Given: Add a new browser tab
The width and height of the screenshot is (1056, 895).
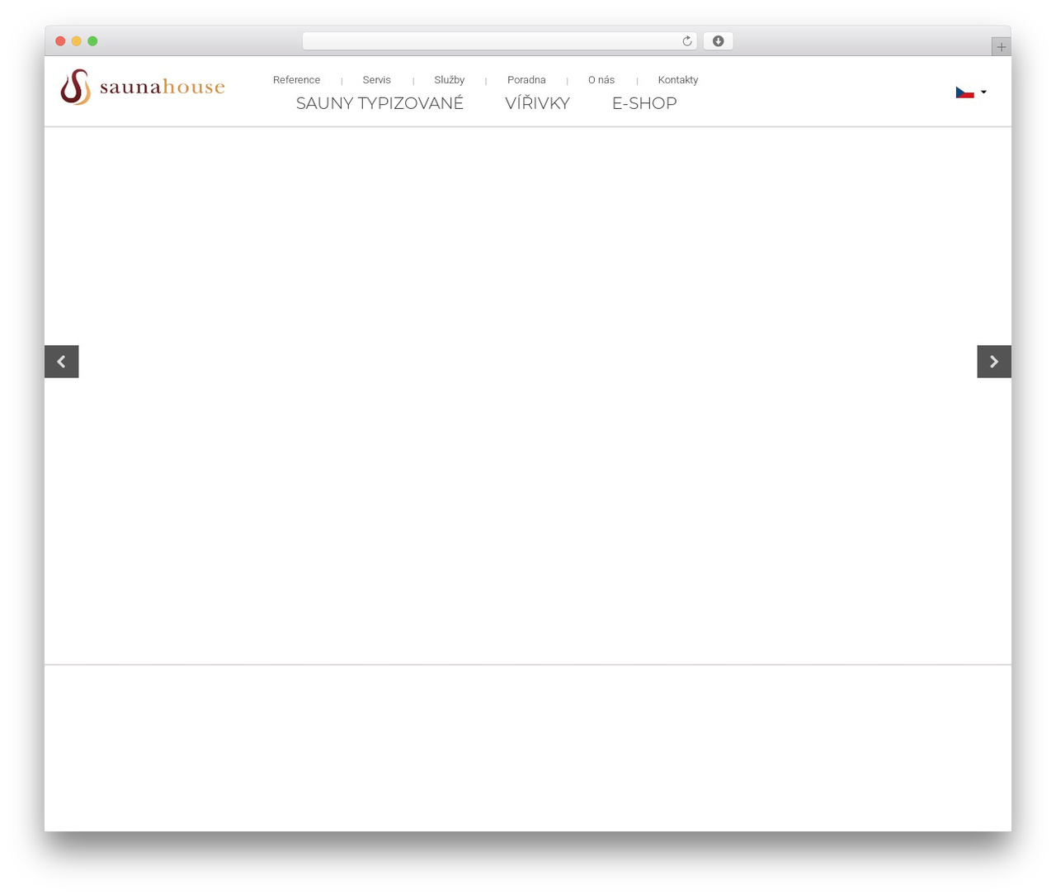Looking at the screenshot, I should click(x=1001, y=47).
